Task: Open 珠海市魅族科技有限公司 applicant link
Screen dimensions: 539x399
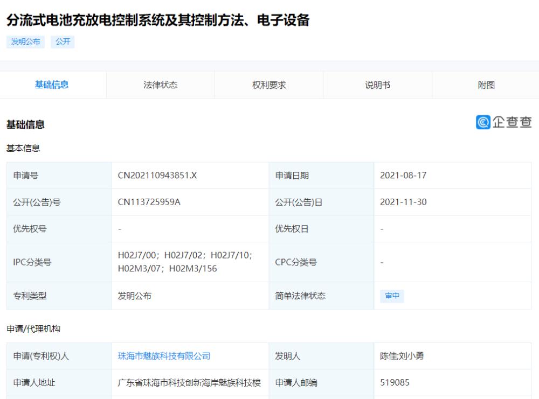Action: tap(164, 356)
